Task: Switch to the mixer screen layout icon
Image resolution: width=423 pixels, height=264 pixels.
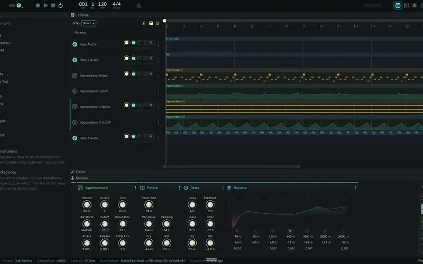Action: [x=406, y=5]
